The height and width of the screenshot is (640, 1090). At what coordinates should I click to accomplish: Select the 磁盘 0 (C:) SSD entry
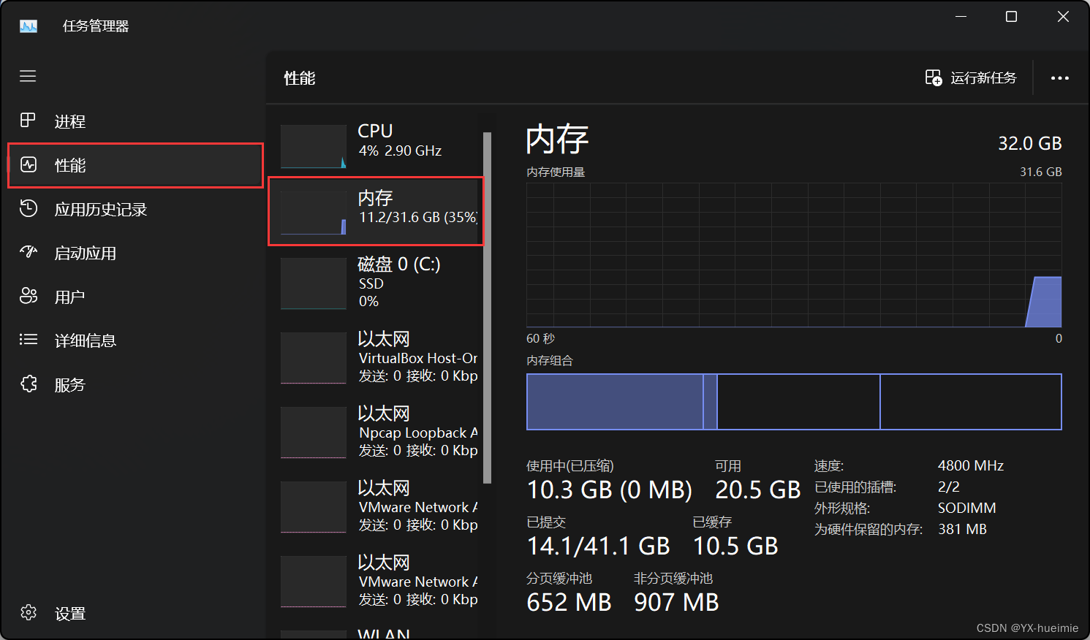(x=376, y=283)
